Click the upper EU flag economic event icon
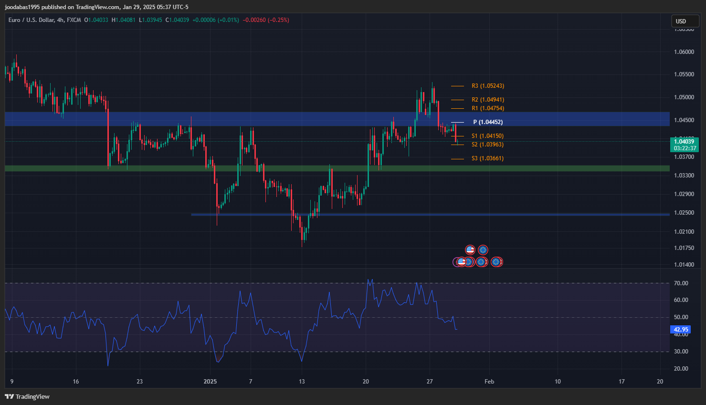Viewport: 706px width, 405px height. [x=483, y=250]
